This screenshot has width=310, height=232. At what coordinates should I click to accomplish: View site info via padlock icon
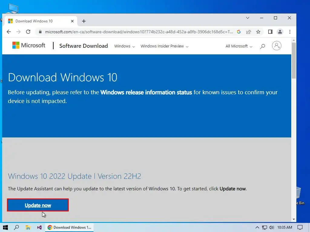point(40,32)
